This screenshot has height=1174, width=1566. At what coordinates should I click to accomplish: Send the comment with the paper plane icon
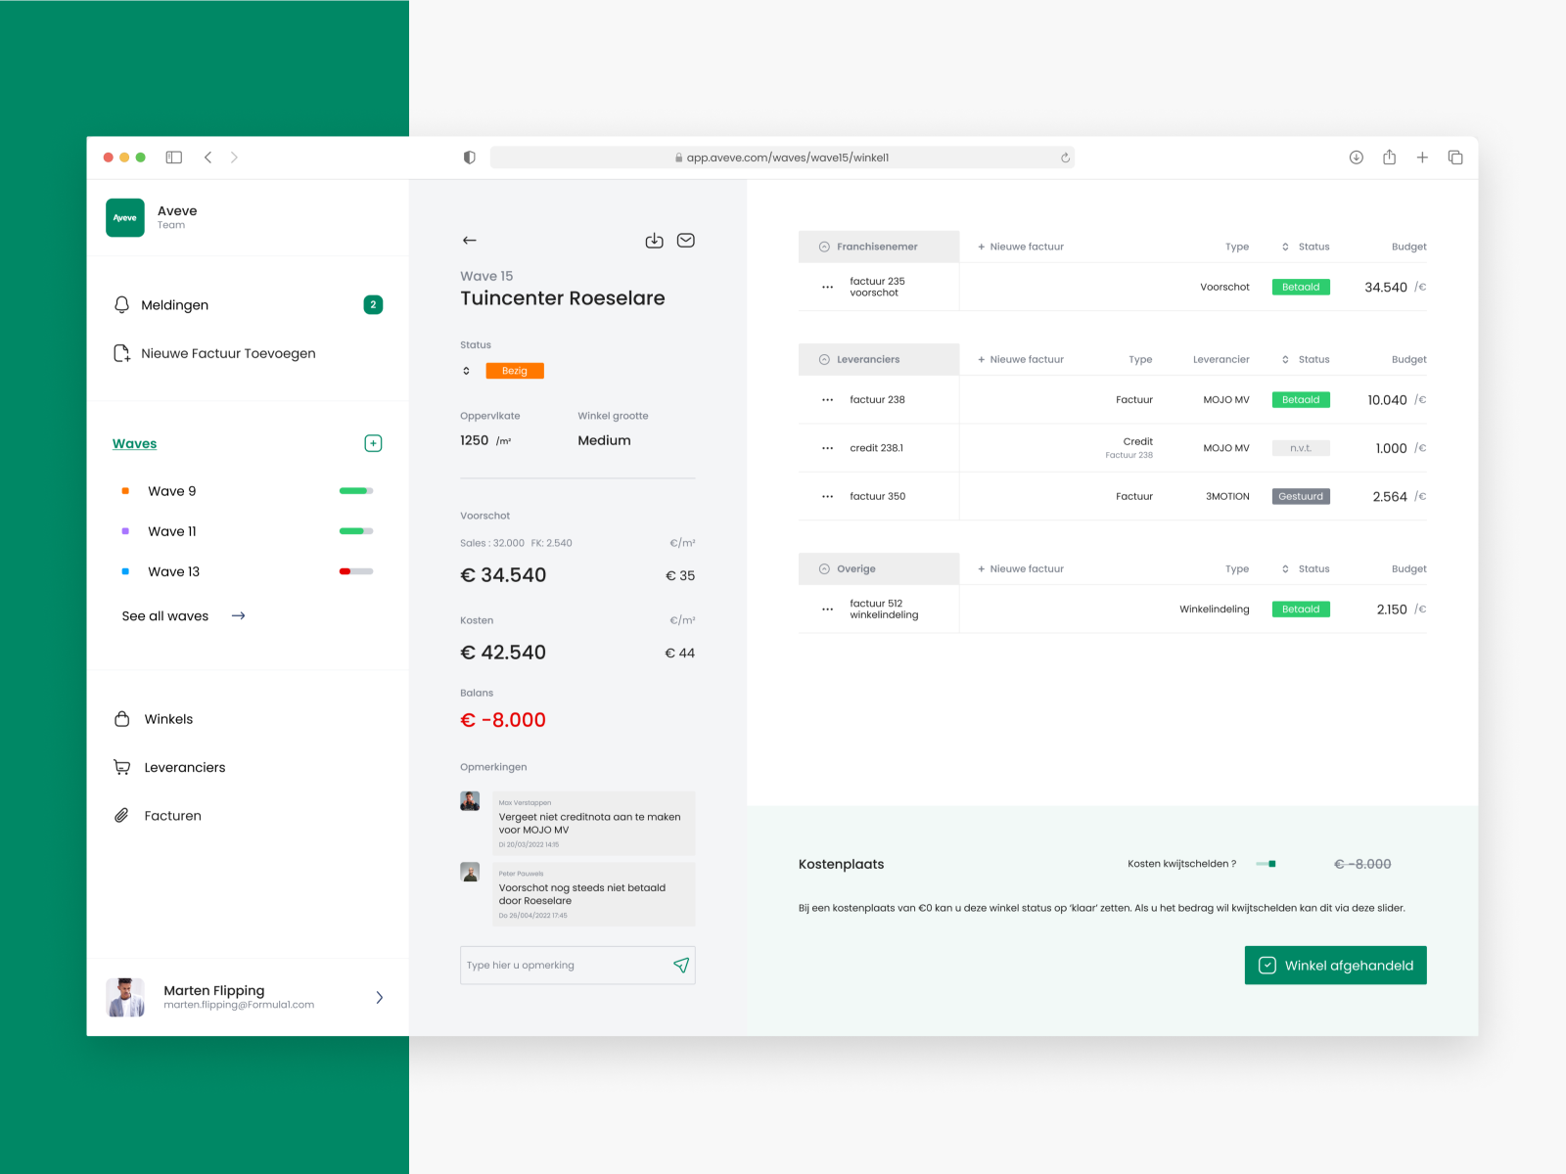(x=682, y=965)
